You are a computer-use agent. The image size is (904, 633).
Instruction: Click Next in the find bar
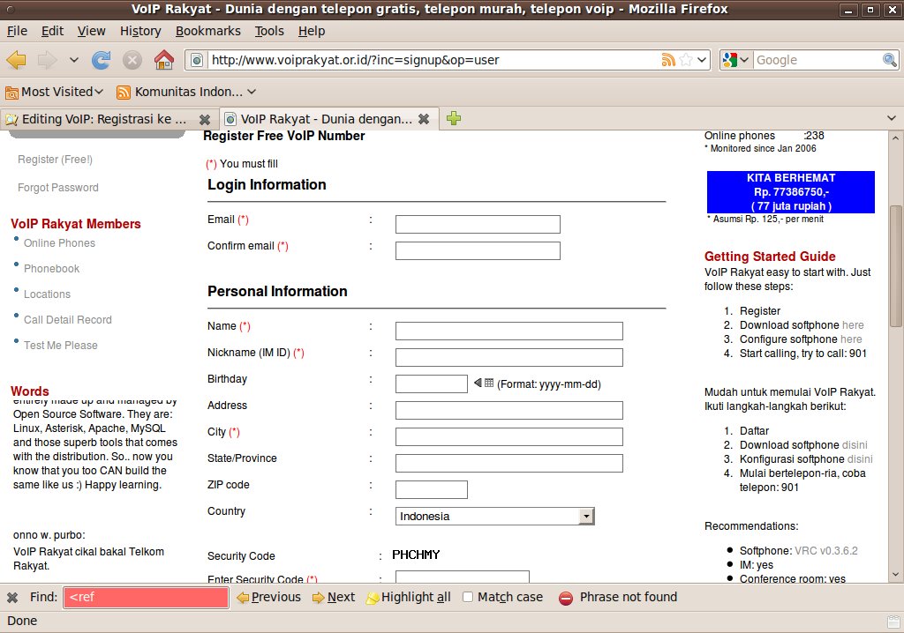[x=333, y=597]
